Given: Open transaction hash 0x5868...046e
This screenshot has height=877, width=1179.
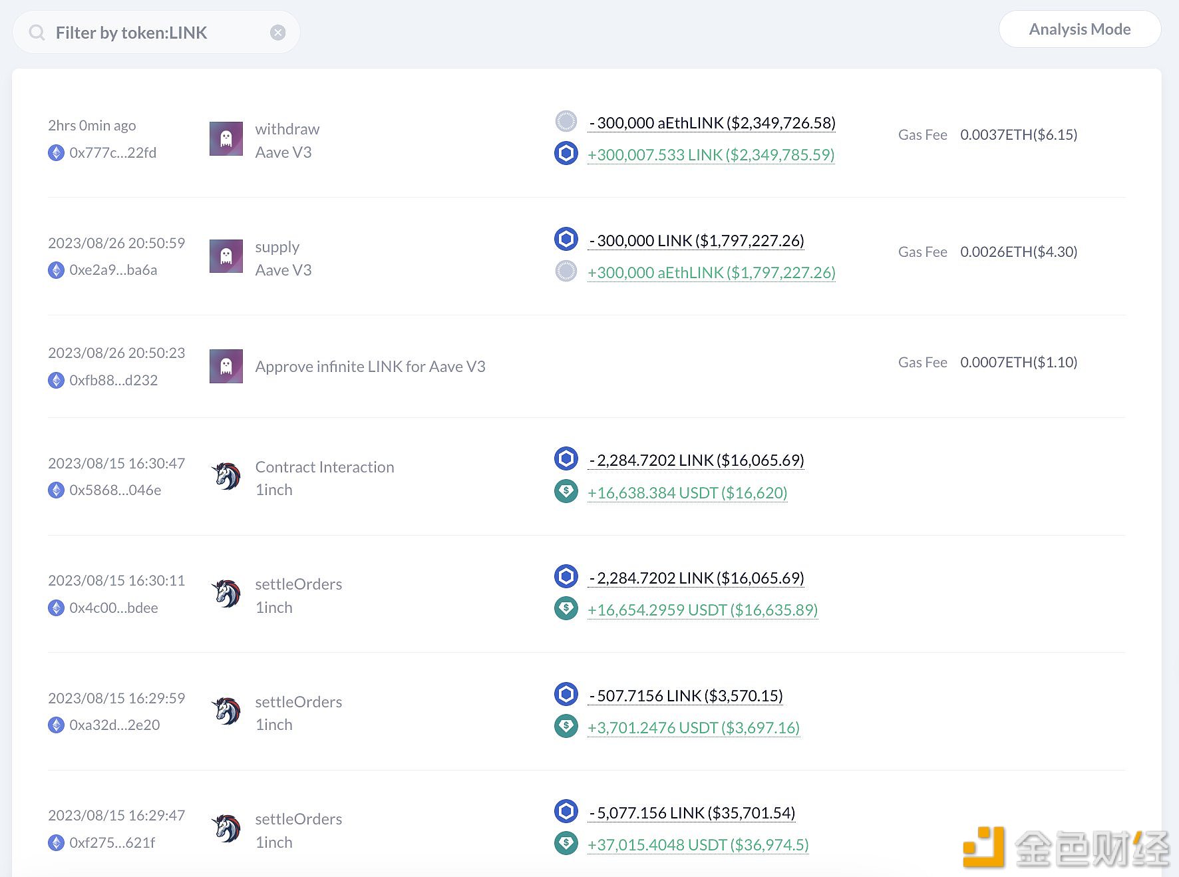Looking at the screenshot, I should [115, 490].
